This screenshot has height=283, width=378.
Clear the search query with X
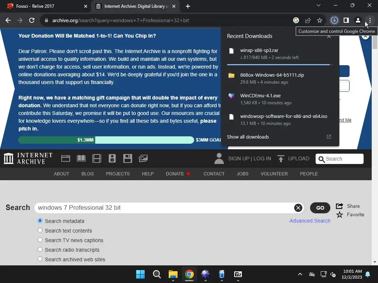298,208
